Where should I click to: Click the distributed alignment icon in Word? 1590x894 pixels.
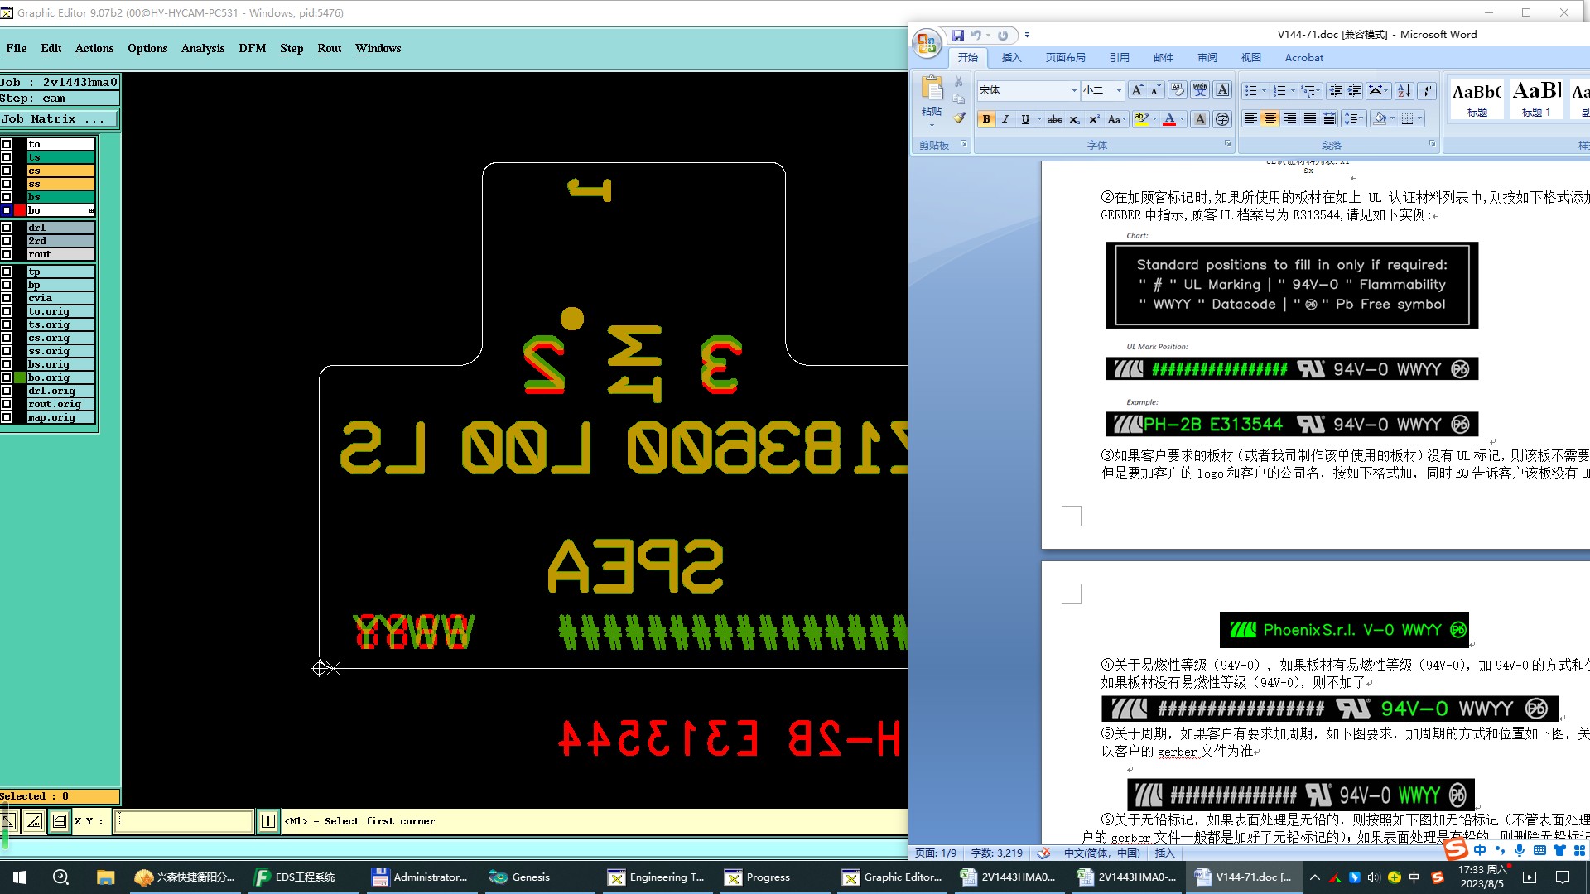tap(1329, 119)
